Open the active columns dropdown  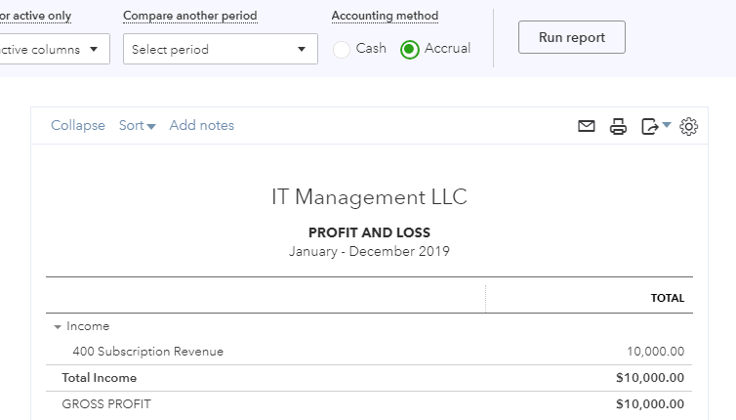(x=54, y=49)
